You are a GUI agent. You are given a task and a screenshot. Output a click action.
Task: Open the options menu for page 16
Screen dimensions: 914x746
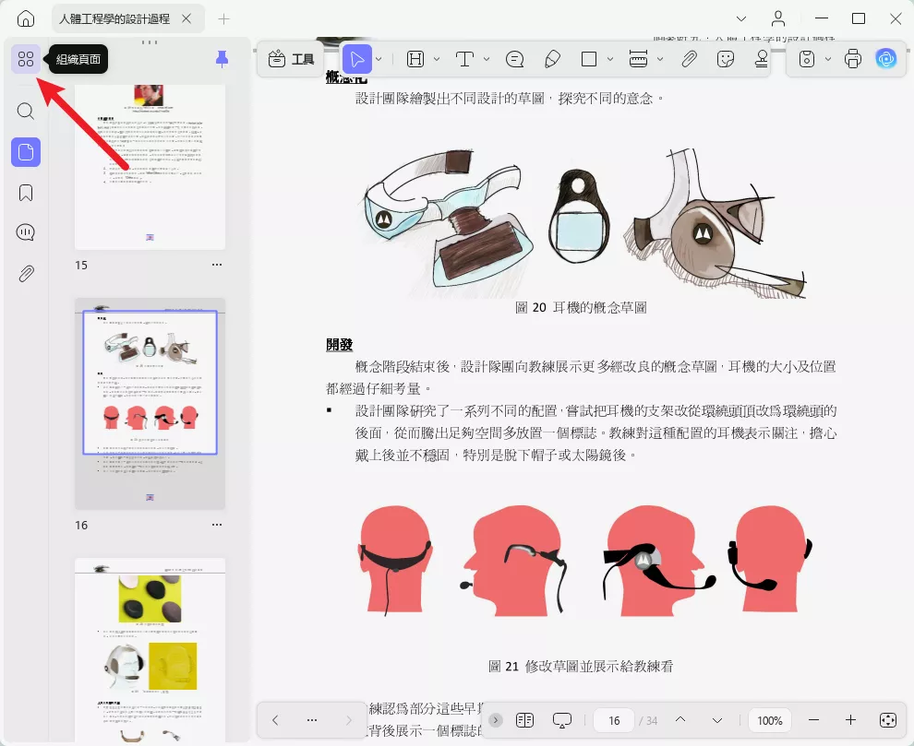(x=217, y=524)
